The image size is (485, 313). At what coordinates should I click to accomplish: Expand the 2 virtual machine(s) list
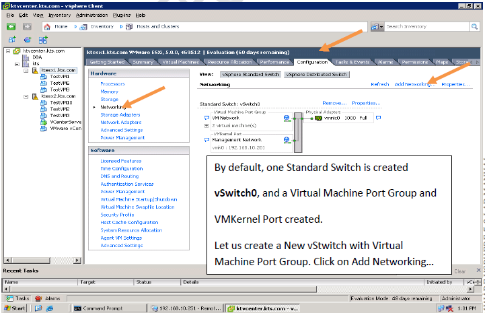click(x=207, y=126)
